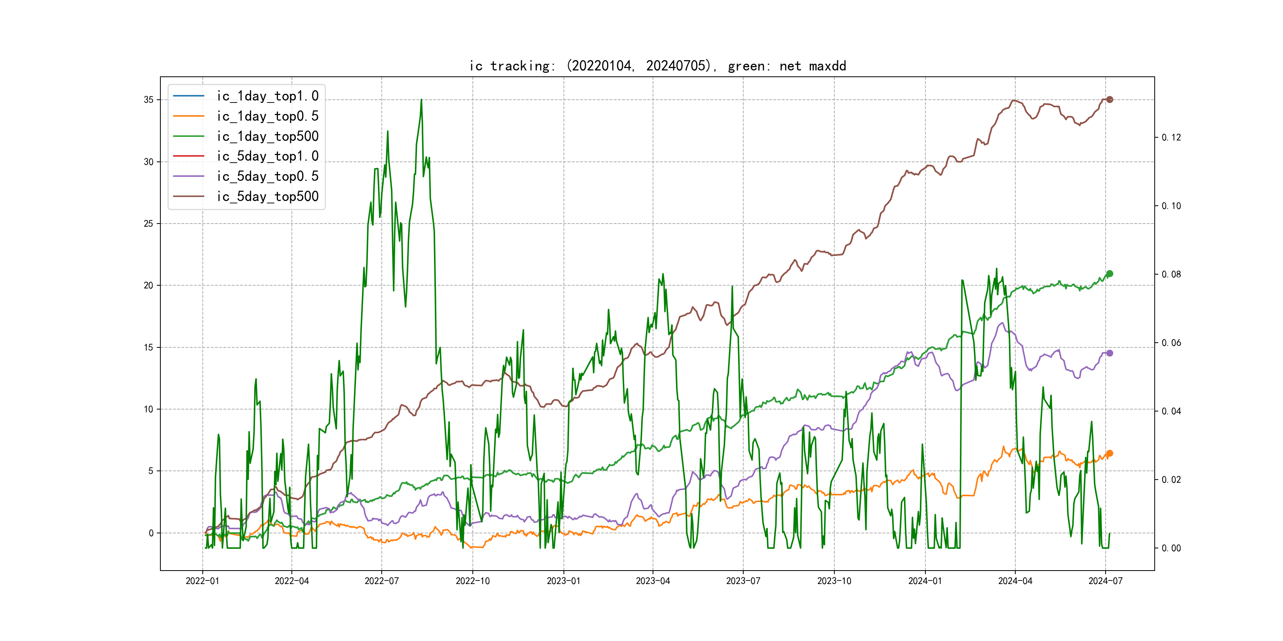This screenshot has width=1283, height=641.
Task: Click the 2024-01 x-axis date label
Action: (925, 581)
